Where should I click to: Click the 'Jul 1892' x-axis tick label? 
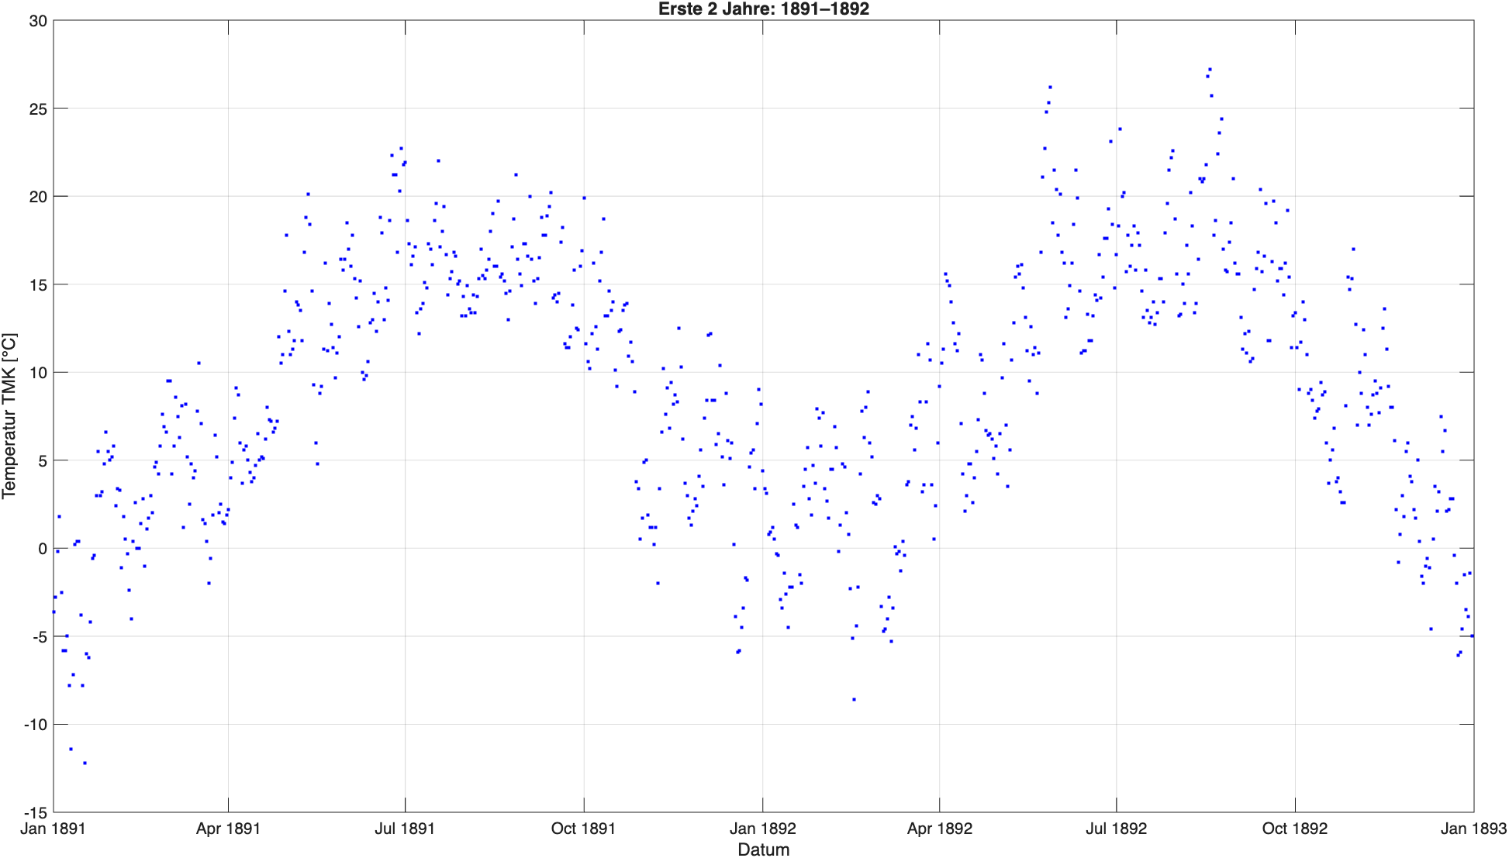point(1116,829)
